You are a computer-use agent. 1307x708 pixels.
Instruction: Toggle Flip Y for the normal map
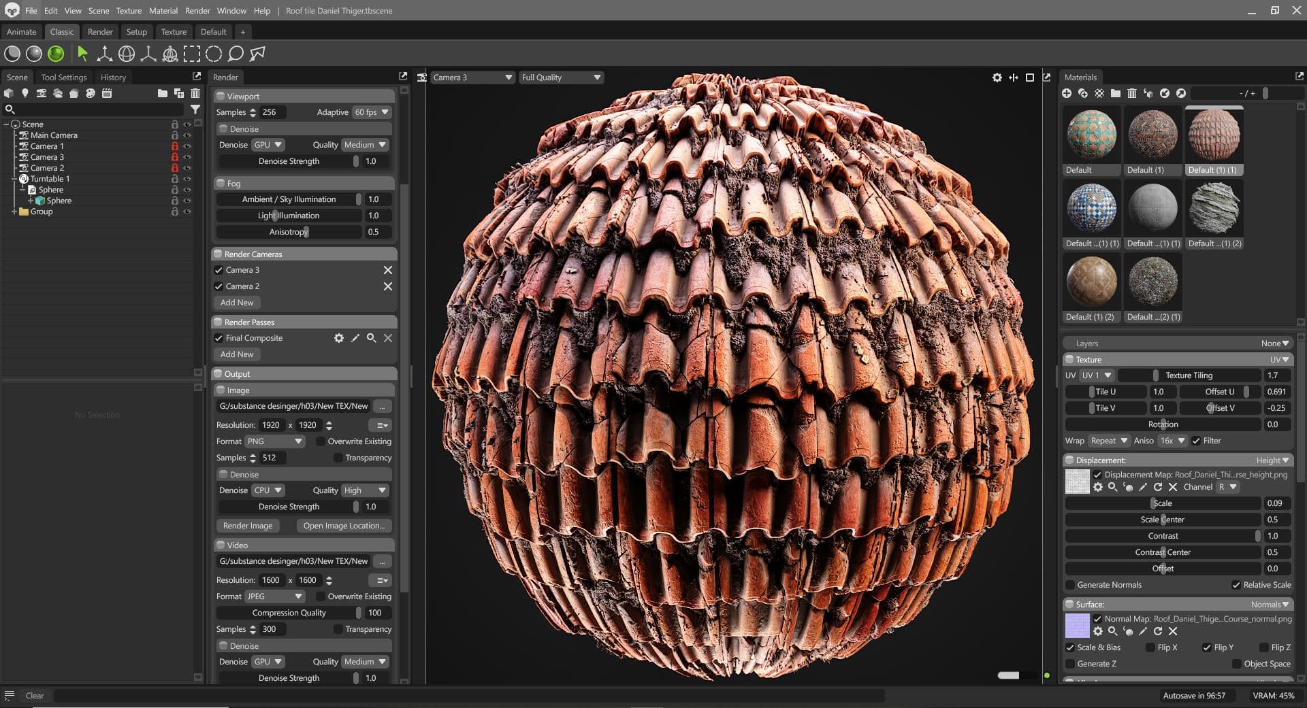click(x=1207, y=647)
